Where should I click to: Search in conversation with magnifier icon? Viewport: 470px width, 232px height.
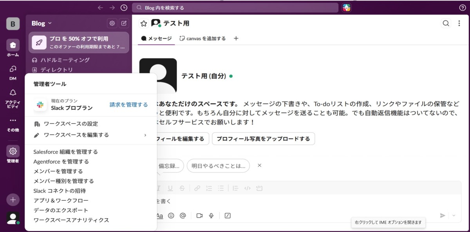[x=446, y=23]
